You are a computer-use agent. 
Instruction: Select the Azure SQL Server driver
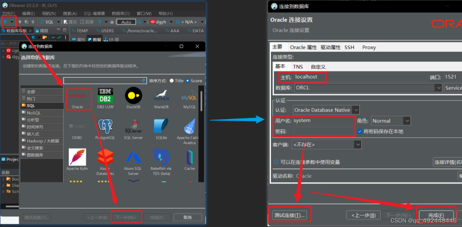pyautogui.click(x=133, y=162)
